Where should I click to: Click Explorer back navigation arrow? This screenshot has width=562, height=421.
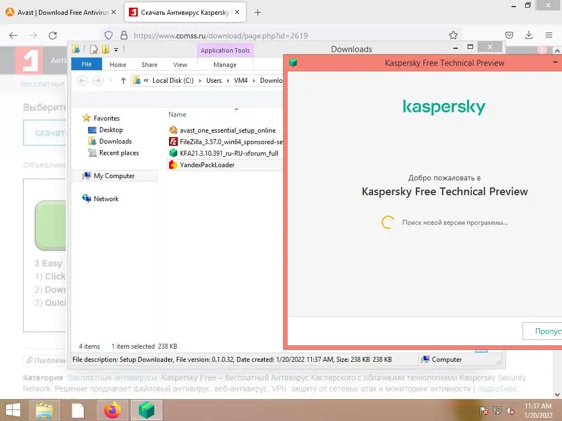point(82,81)
